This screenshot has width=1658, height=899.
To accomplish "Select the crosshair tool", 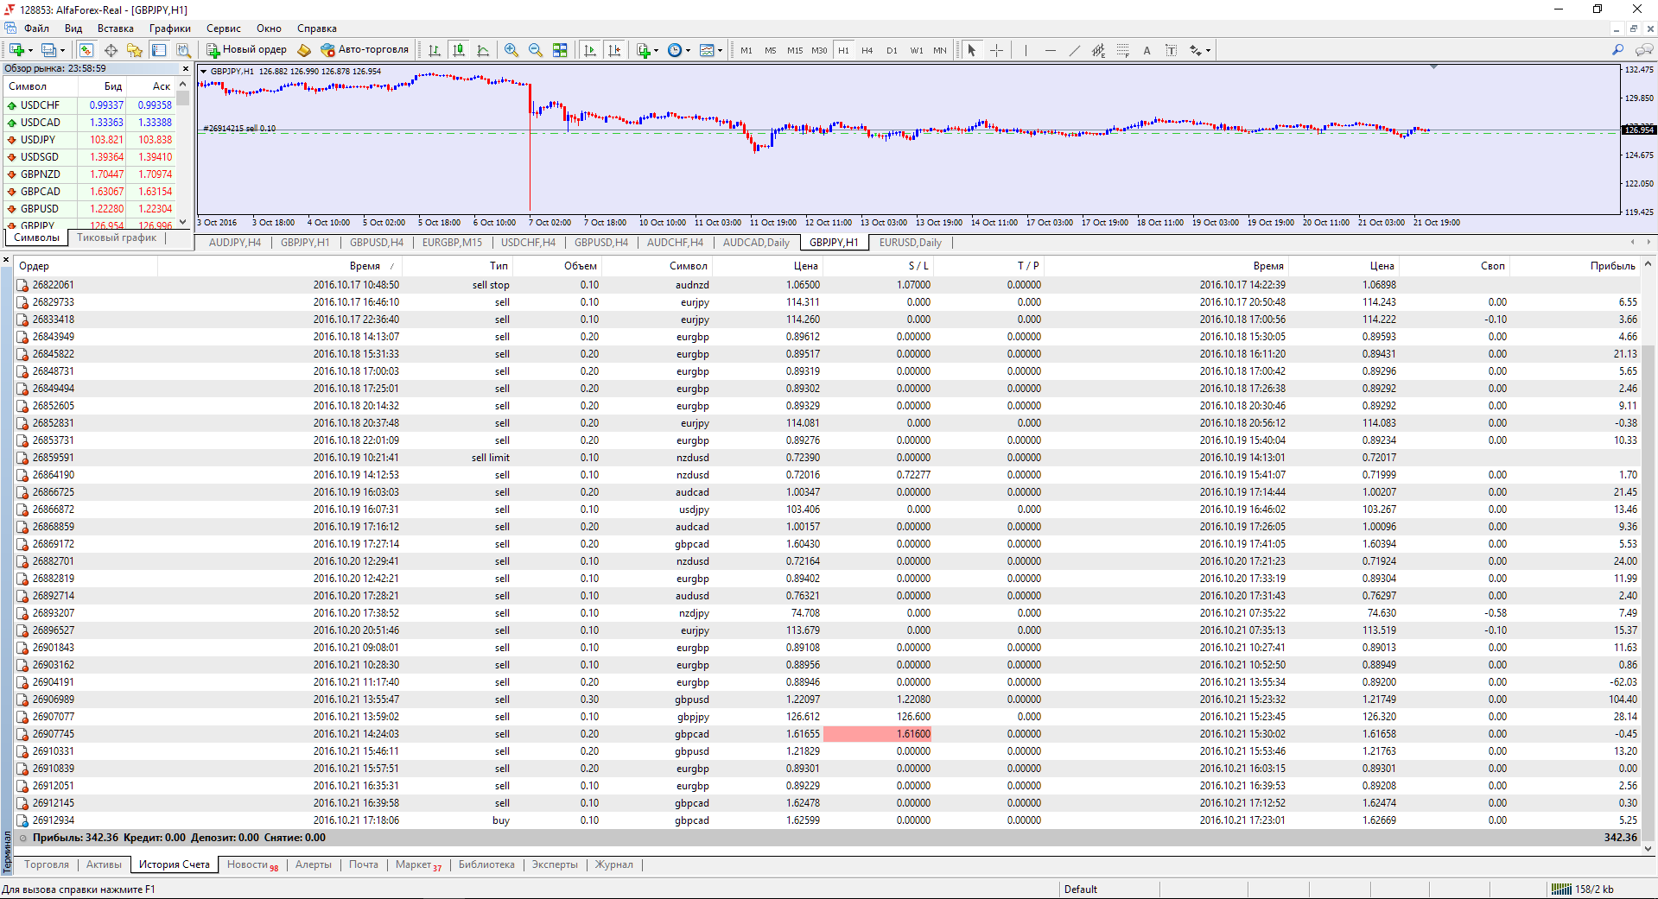I will coord(996,50).
